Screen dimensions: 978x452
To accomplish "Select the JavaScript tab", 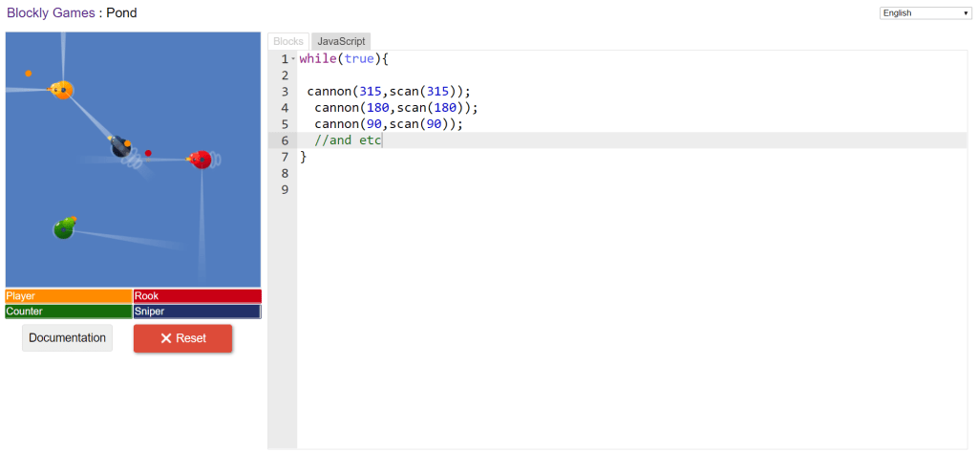I will coord(340,41).
